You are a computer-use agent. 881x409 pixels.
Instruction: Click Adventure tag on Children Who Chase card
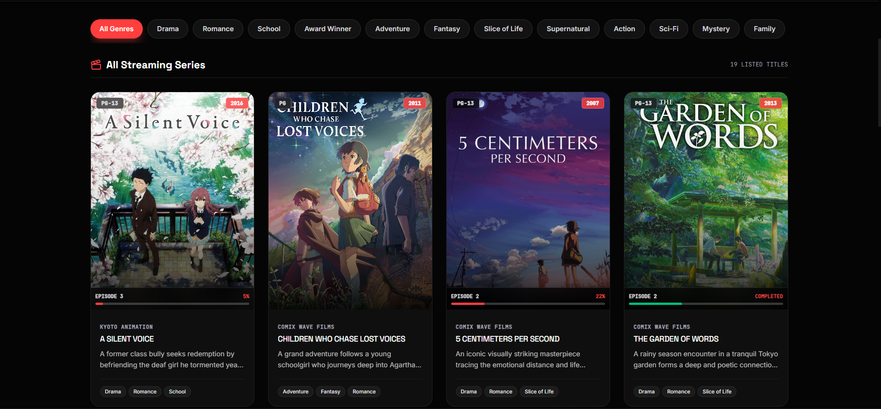click(296, 392)
